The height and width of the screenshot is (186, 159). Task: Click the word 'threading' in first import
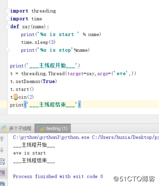tap(44, 11)
